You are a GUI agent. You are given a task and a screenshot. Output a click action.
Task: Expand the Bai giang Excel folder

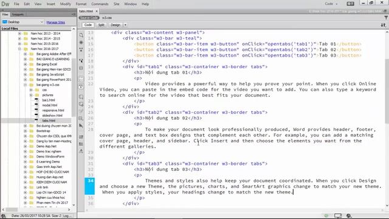click(x=25, y=64)
